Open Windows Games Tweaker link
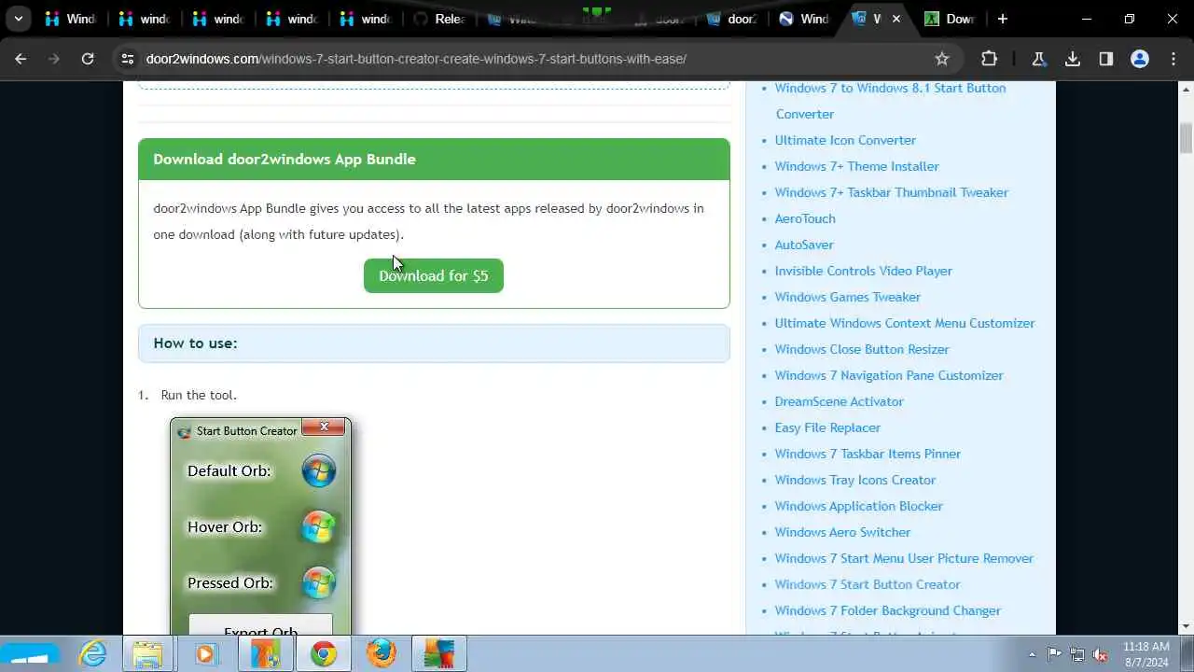The height and width of the screenshot is (672, 1194). click(847, 297)
